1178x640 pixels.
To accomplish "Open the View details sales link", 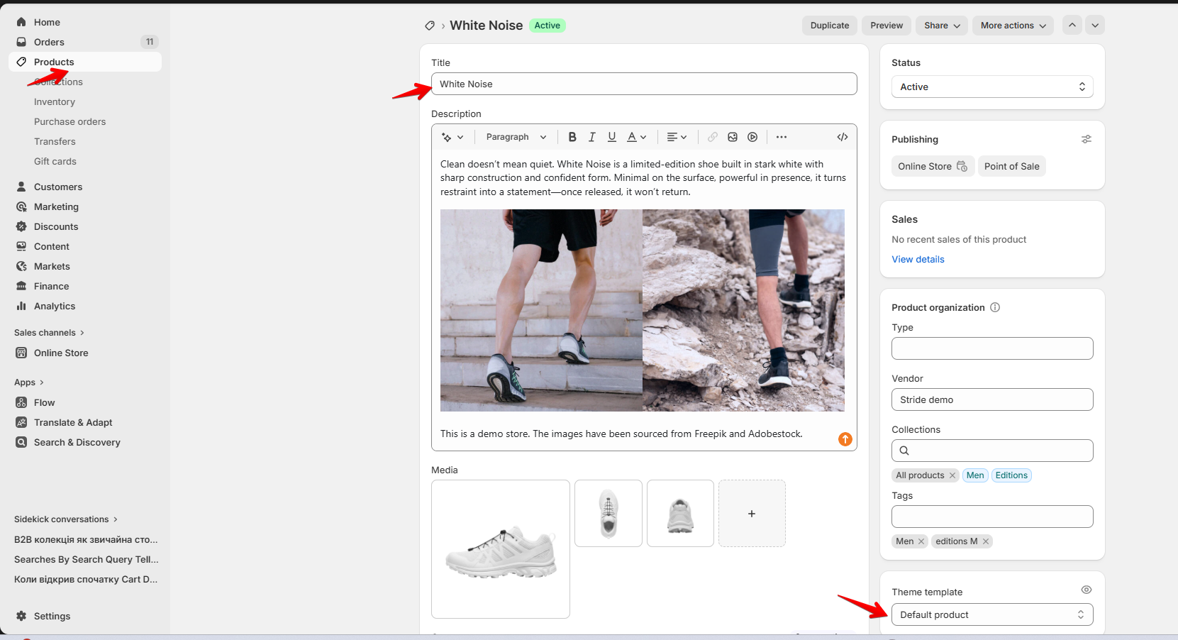I will point(918,259).
